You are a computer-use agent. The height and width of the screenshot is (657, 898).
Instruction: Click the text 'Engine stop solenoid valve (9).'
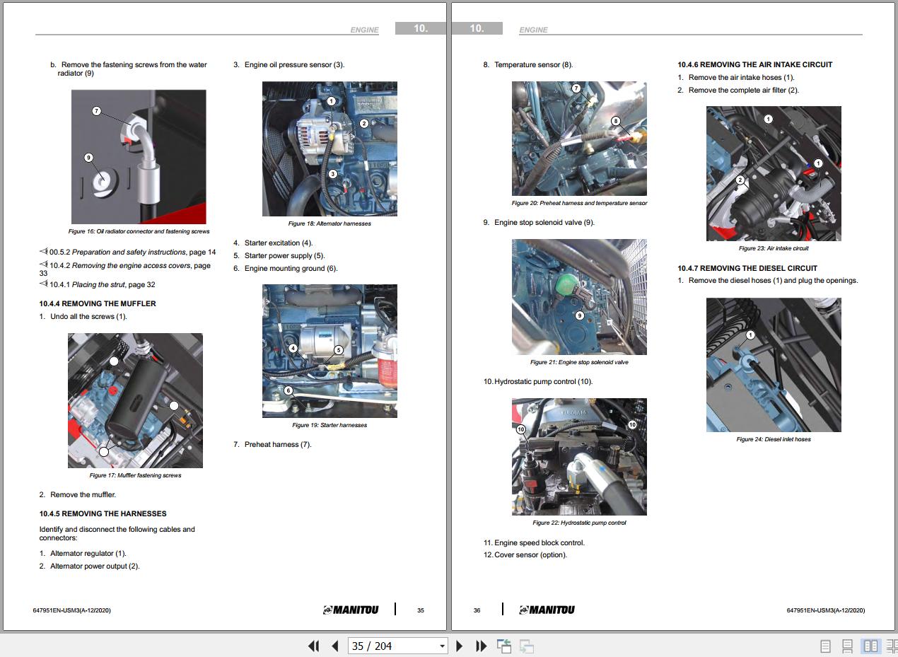[544, 222]
